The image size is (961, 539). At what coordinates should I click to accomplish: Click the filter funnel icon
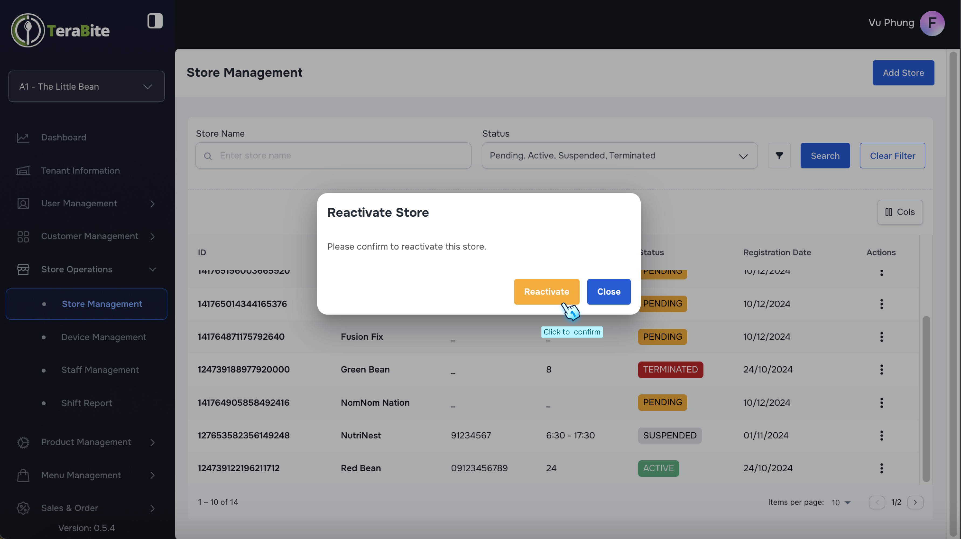779,156
